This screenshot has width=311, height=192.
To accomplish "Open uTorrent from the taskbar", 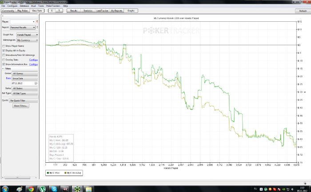I will coord(43,189).
